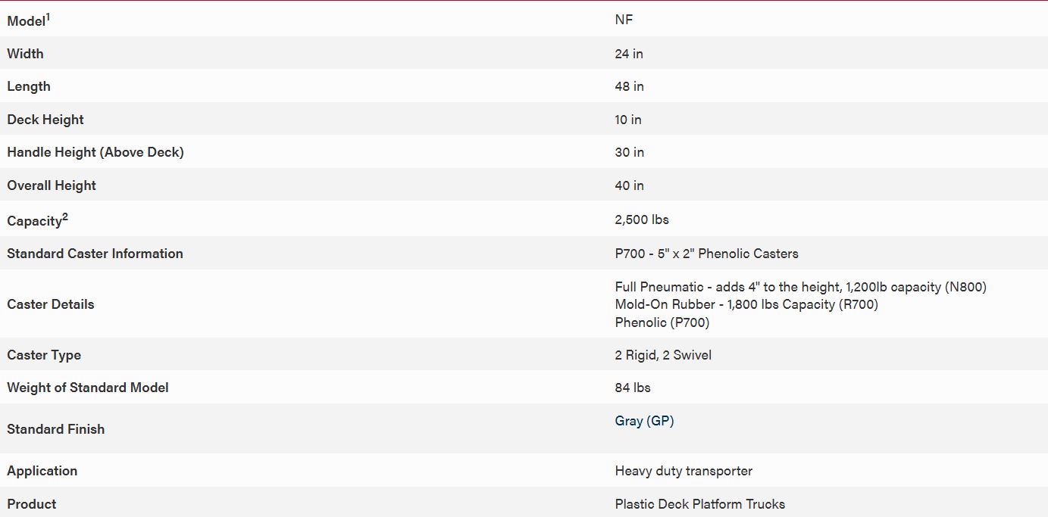Click the 48 in length value
Viewport: 1048px width, 517px height.
[x=629, y=86]
